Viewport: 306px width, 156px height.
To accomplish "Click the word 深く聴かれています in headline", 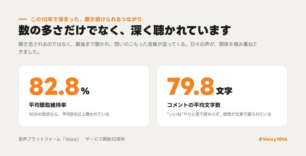I will tap(181, 31).
